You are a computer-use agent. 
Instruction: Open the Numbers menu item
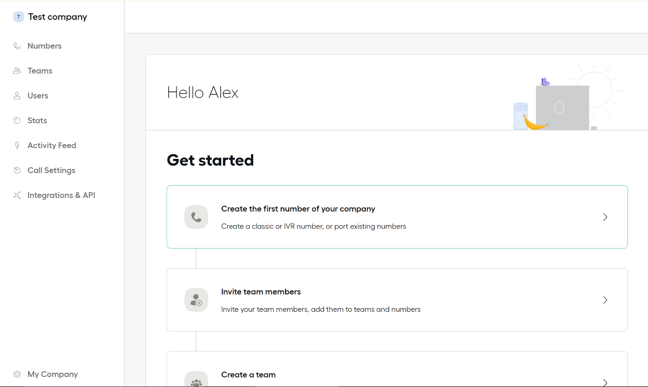coord(45,46)
